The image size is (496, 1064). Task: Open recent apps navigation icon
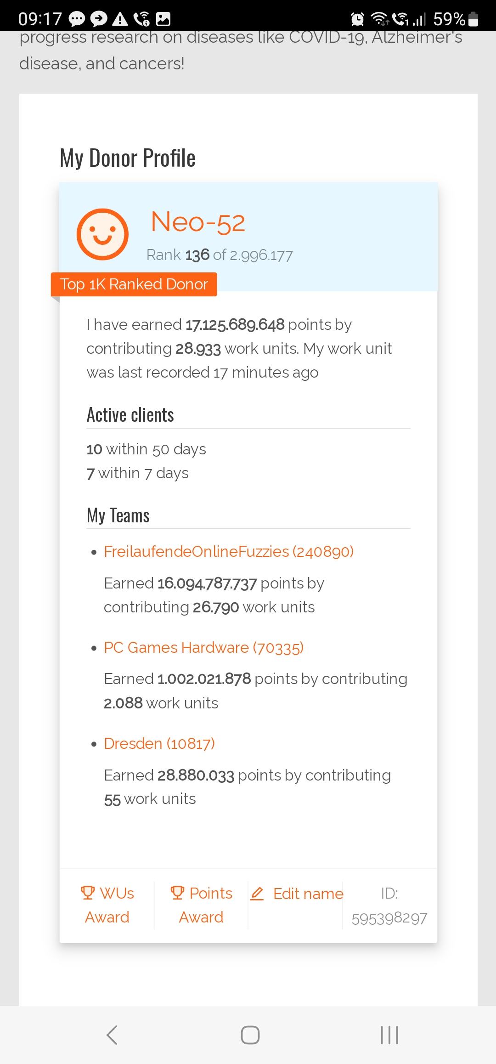[x=389, y=1035]
